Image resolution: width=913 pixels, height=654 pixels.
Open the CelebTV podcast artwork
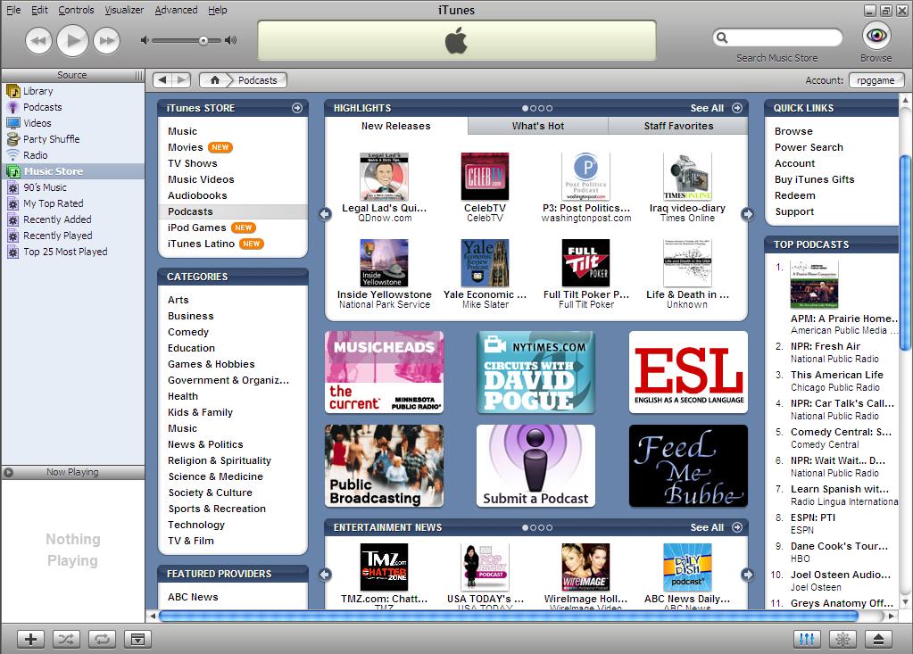485,177
